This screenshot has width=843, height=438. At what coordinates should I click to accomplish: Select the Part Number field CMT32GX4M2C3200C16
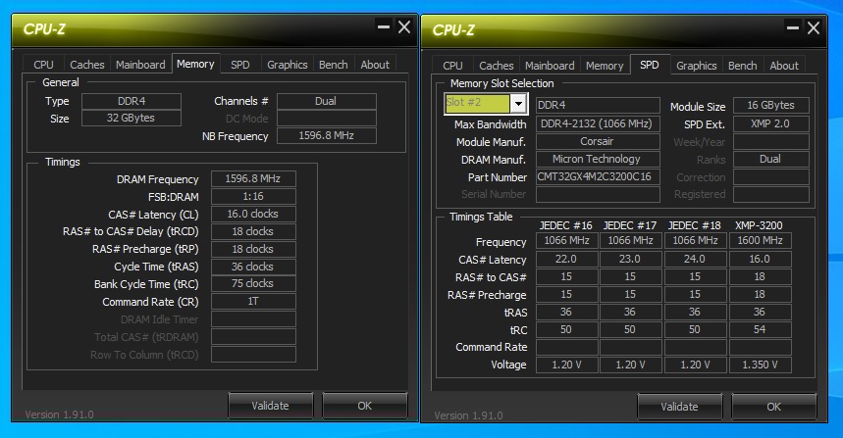click(x=598, y=177)
